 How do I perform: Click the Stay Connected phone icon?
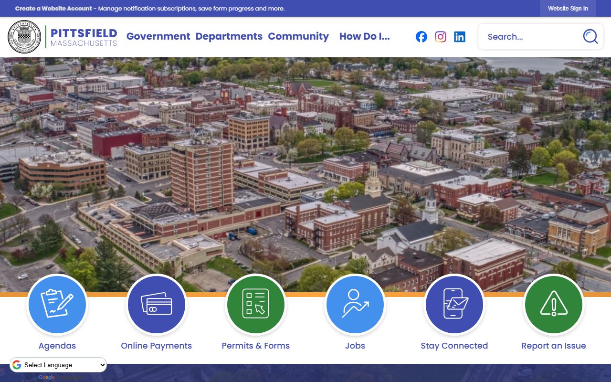coord(454,305)
